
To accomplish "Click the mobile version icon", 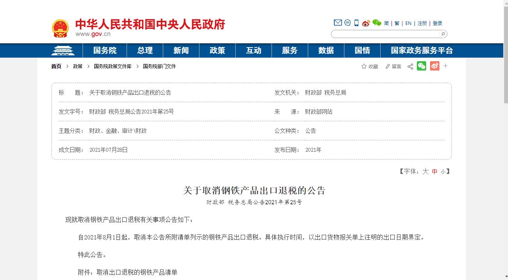I will pyautogui.click(x=356, y=23).
